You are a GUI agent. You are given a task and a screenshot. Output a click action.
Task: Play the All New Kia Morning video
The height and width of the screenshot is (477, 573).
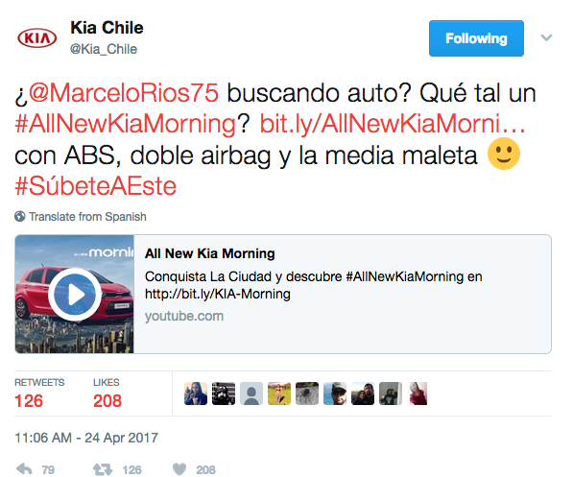[x=75, y=295]
